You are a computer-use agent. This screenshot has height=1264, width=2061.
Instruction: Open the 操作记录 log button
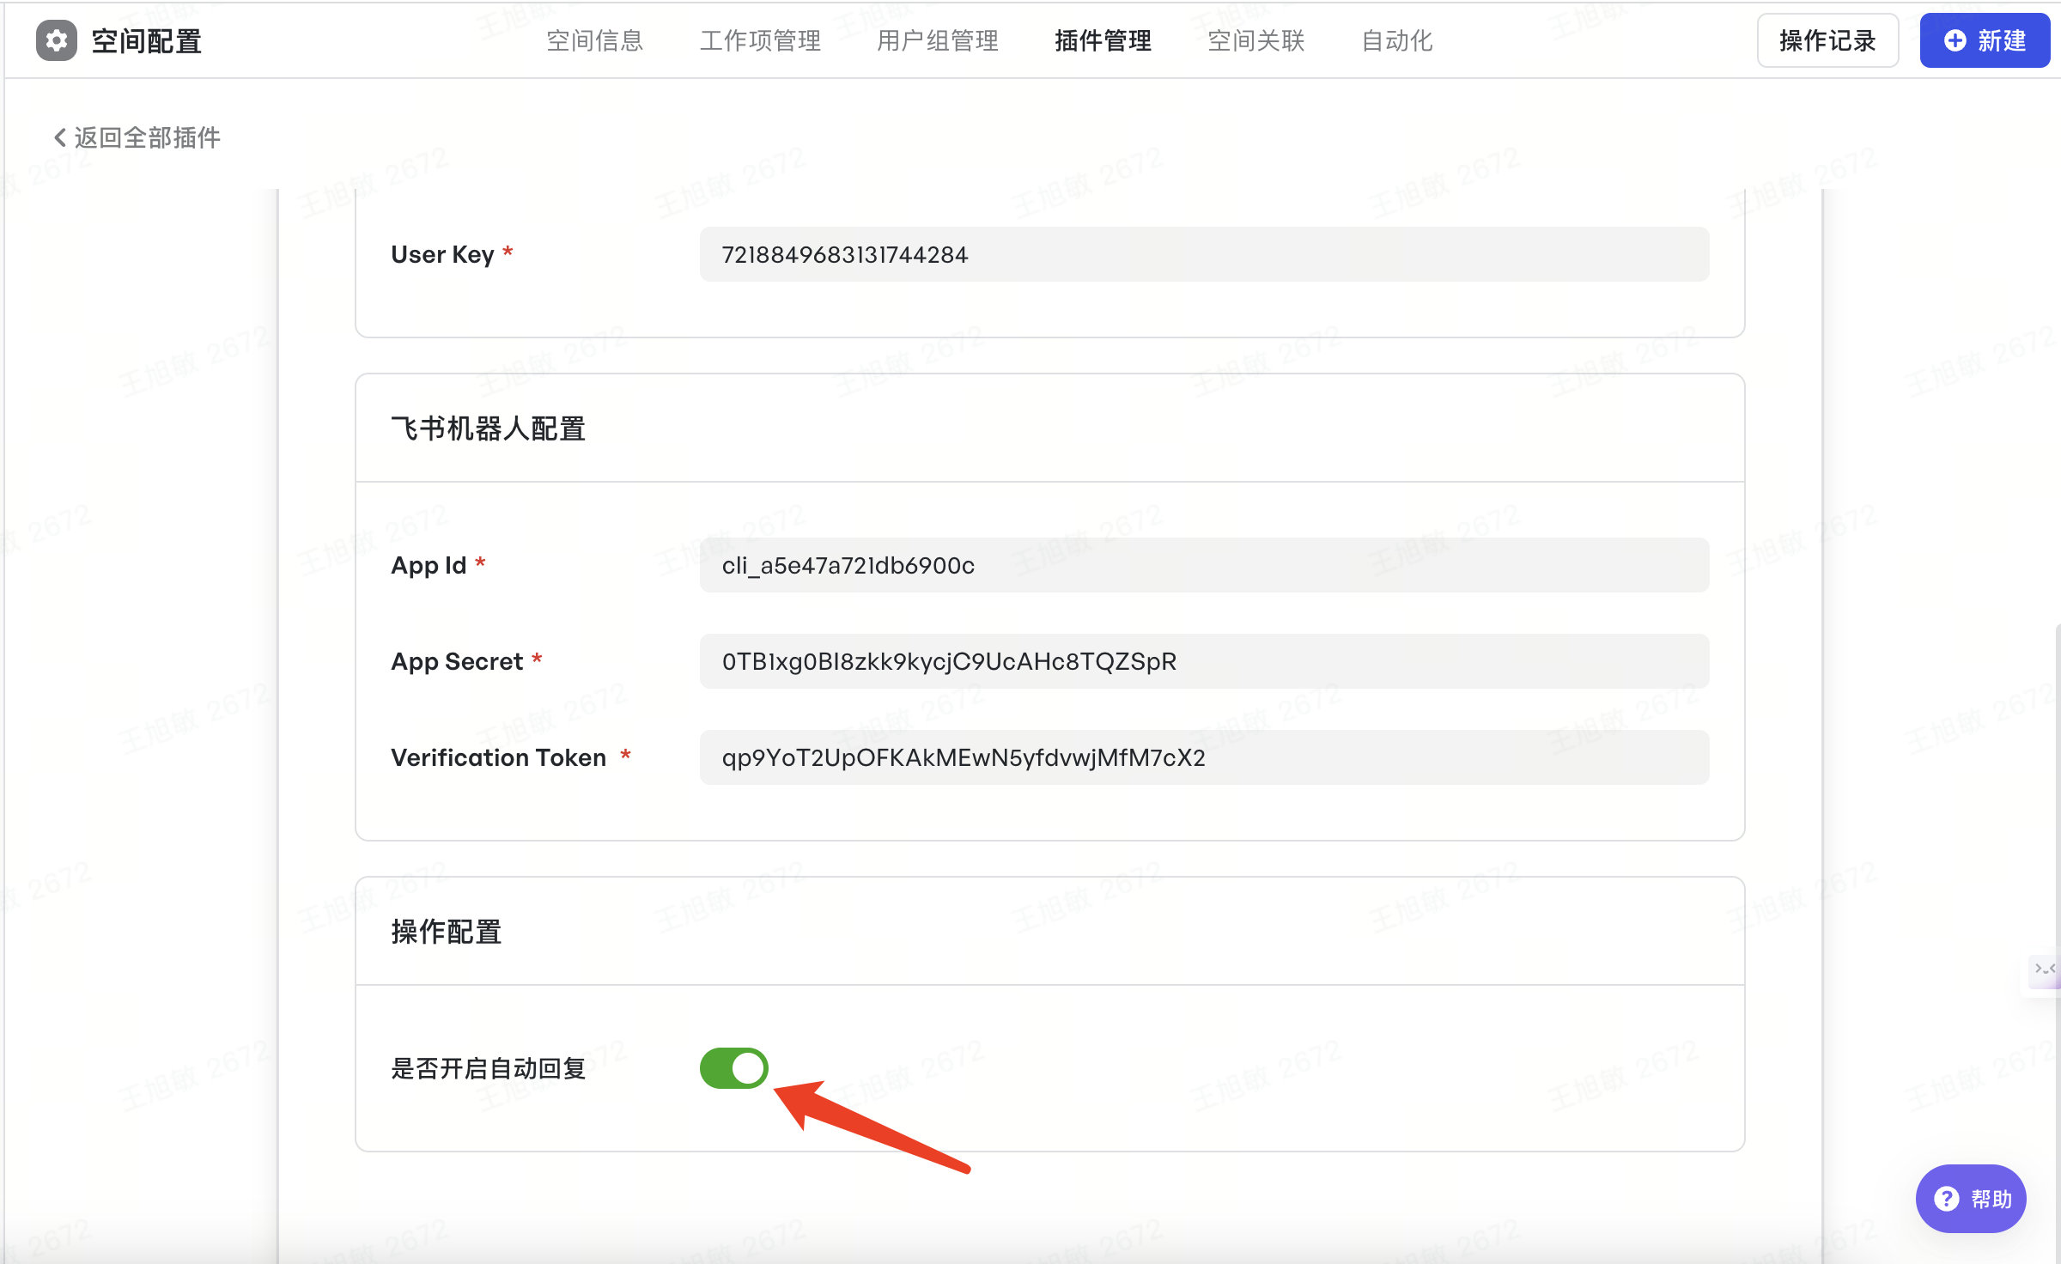[x=1827, y=40]
